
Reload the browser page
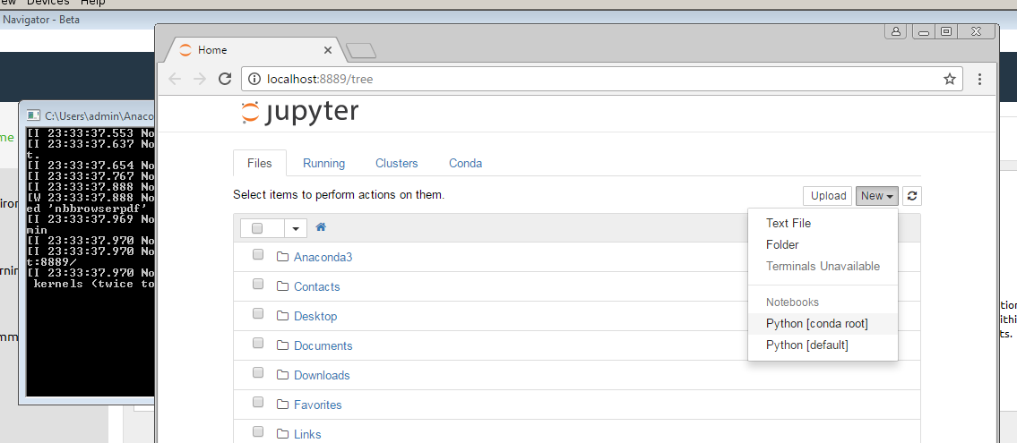coord(225,79)
